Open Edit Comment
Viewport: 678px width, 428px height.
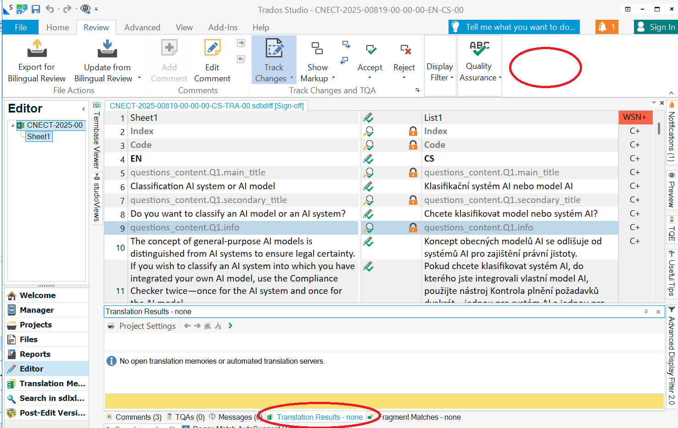tap(212, 60)
